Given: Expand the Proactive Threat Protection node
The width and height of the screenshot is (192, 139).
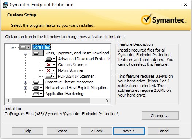Looking at the screenshot, I should coord(25,82).
